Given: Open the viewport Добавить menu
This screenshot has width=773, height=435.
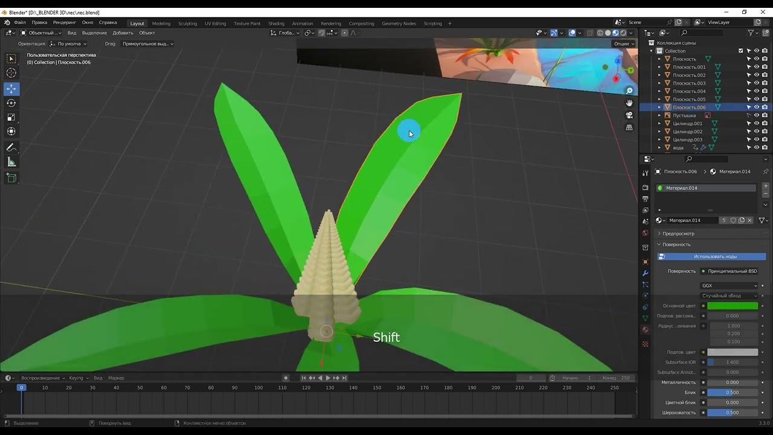Looking at the screenshot, I should point(123,33).
